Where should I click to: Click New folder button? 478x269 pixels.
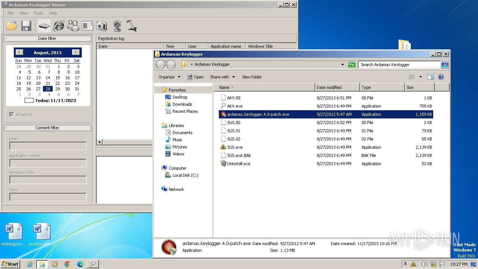[x=252, y=77]
